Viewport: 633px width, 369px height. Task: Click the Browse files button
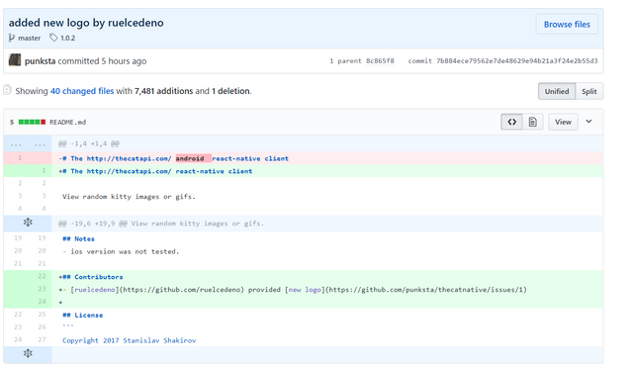point(567,24)
